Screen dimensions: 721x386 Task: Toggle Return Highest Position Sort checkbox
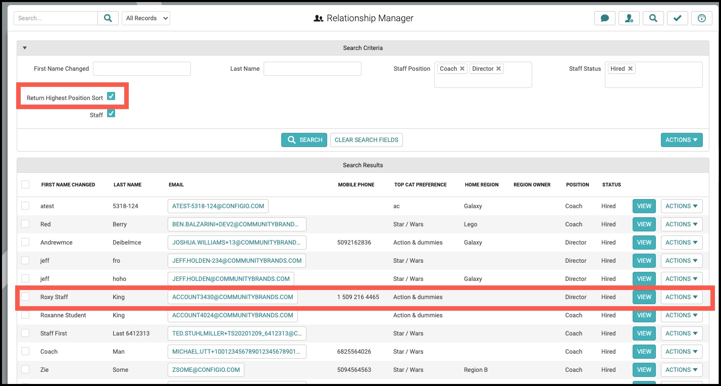(111, 96)
